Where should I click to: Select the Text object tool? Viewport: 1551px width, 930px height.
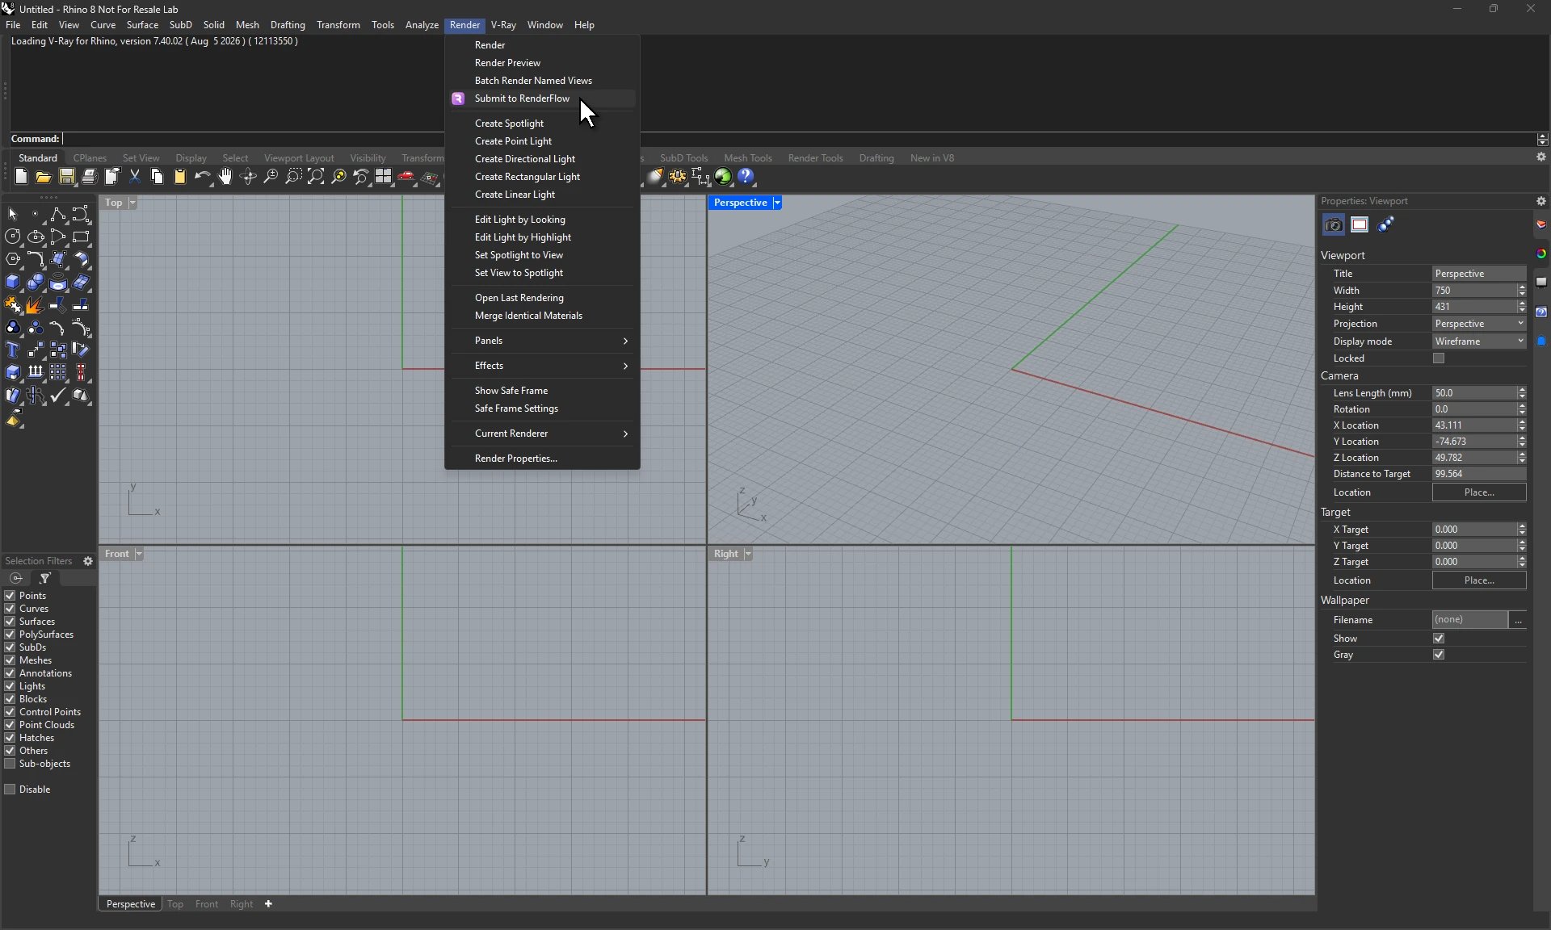click(x=13, y=350)
